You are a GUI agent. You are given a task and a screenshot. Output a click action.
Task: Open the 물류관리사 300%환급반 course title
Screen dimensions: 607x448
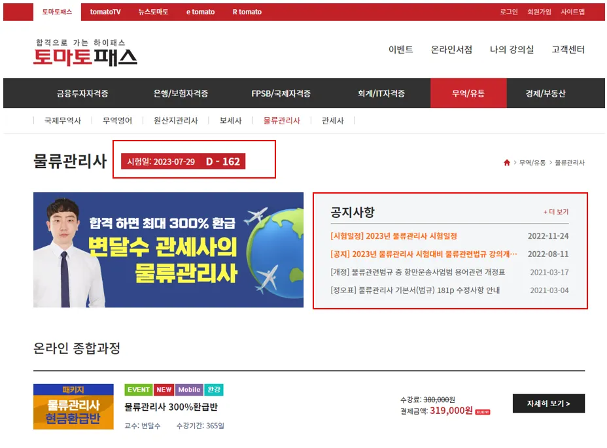coord(171,407)
